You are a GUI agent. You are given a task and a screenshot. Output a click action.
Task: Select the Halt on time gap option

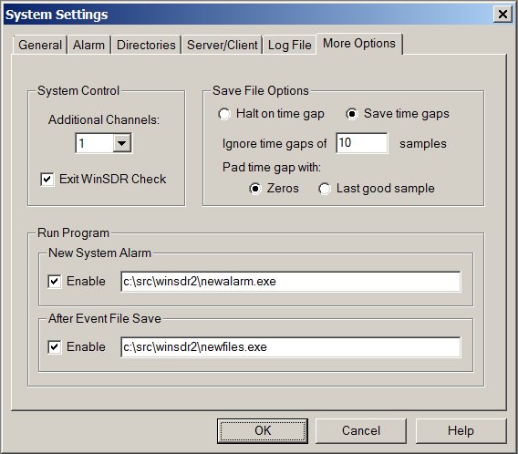224,114
